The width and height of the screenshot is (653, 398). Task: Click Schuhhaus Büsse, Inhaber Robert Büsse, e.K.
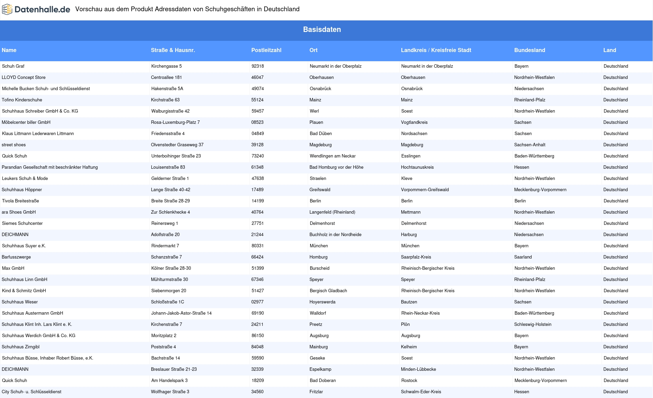[48, 358]
